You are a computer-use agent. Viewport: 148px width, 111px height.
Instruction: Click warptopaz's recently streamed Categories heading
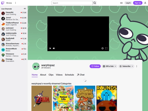coord(51,84)
